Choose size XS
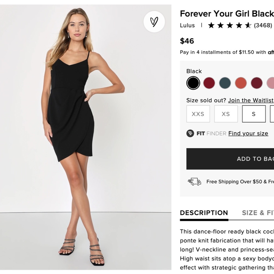The image size is (274, 274). [x=226, y=114]
